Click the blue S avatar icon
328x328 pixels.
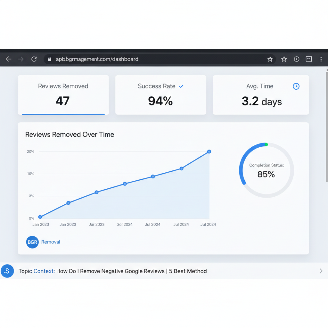(x=7, y=271)
